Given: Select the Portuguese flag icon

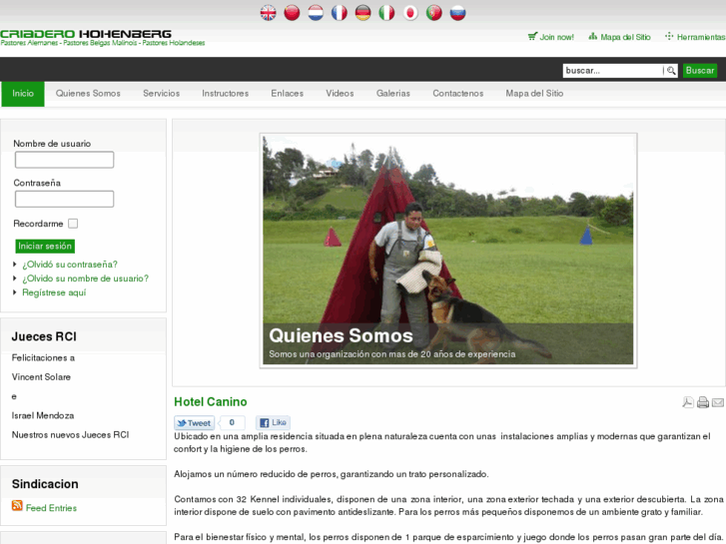Looking at the screenshot, I should (x=433, y=13).
